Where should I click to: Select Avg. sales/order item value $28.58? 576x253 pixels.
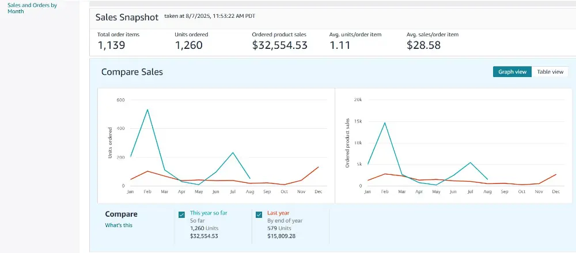423,45
